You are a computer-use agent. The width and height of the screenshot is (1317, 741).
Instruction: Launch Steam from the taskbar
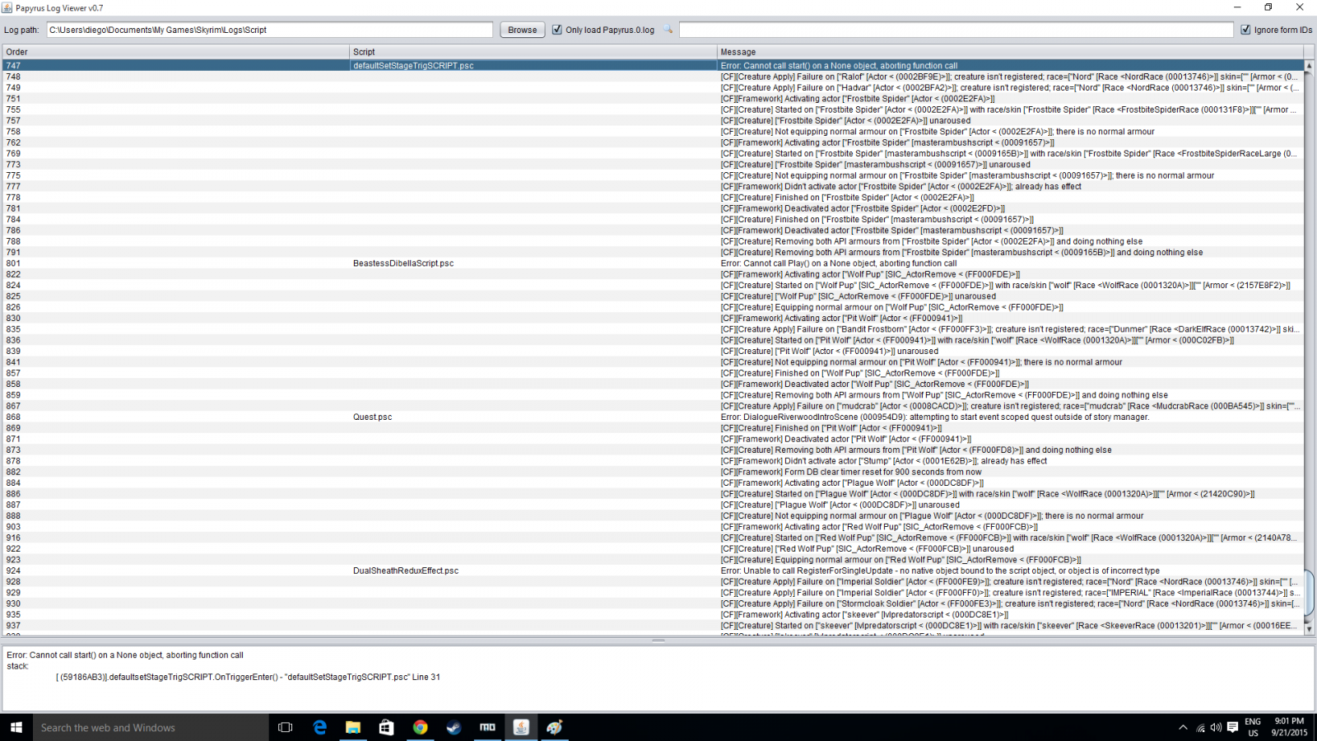pos(454,727)
